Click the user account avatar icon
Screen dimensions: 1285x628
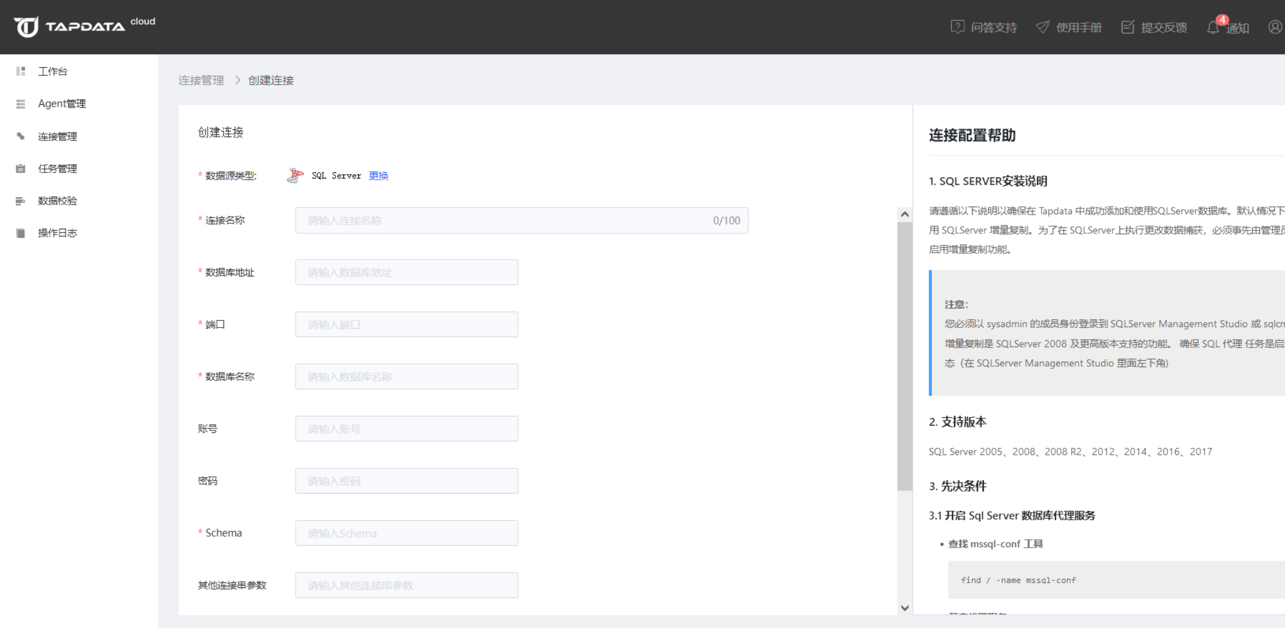[1274, 27]
